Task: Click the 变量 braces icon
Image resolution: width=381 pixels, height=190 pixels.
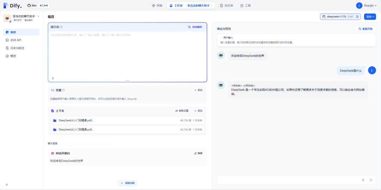Action: point(53,90)
